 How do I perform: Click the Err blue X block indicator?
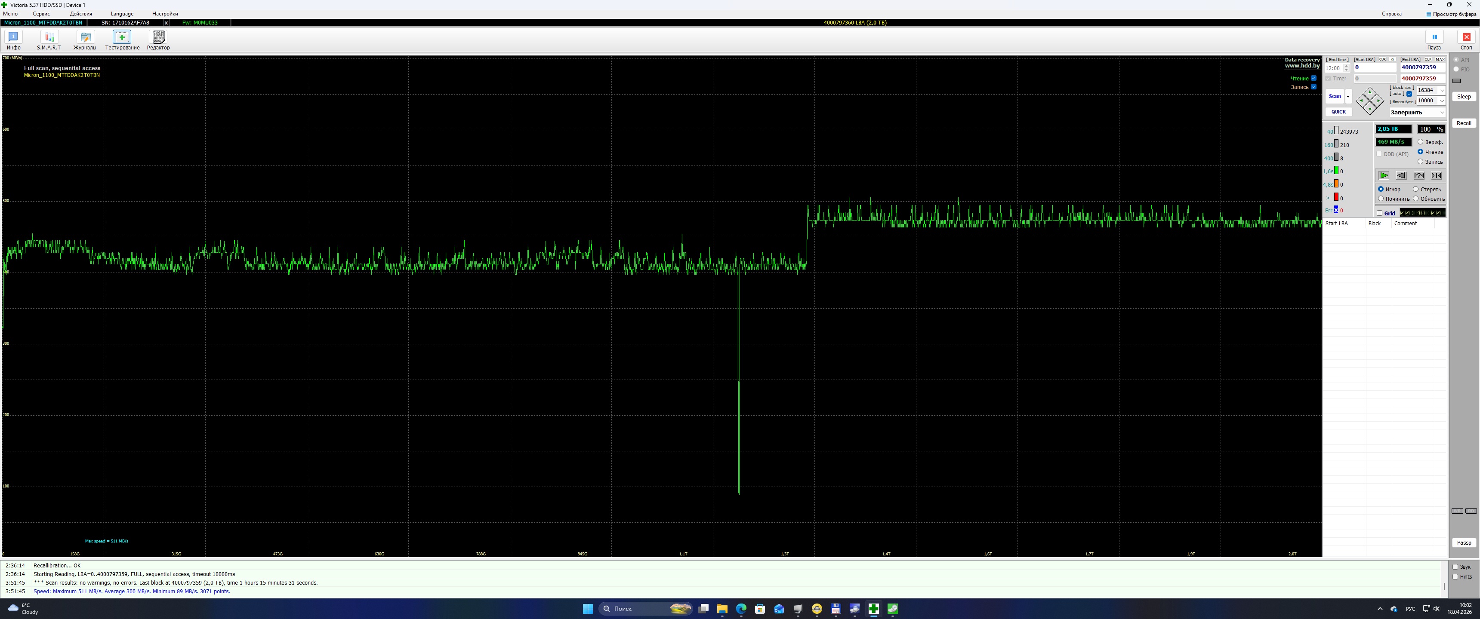pyautogui.click(x=1336, y=210)
